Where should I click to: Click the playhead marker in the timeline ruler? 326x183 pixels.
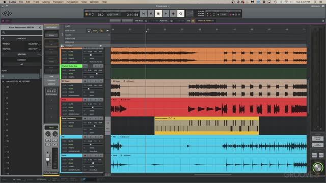point(146,32)
